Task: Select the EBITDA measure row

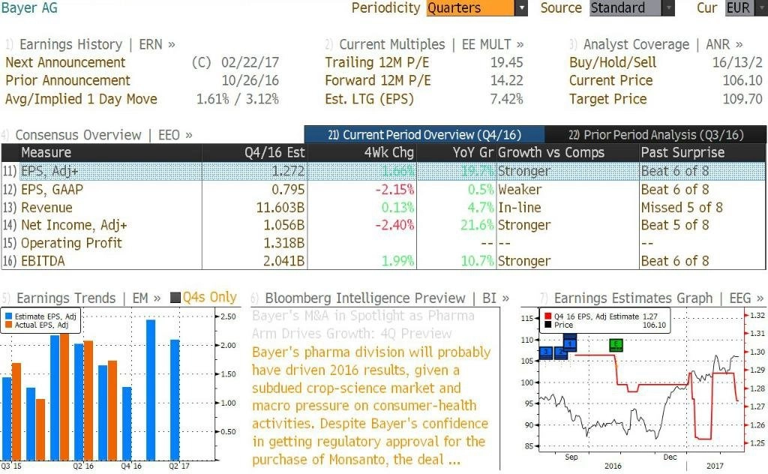Action: tap(383, 261)
